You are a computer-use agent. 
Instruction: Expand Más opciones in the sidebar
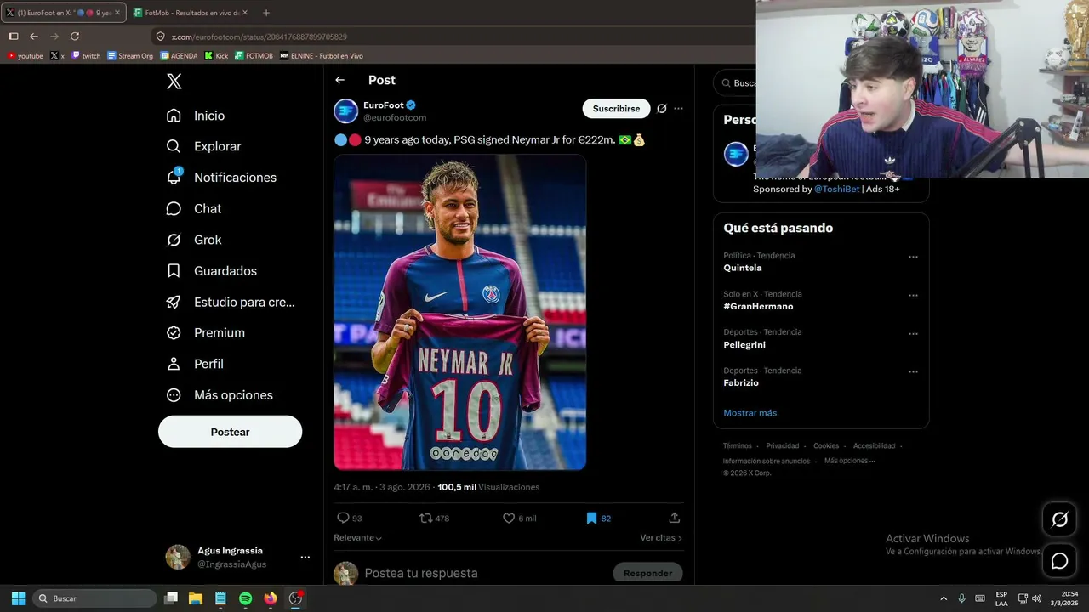click(220, 395)
